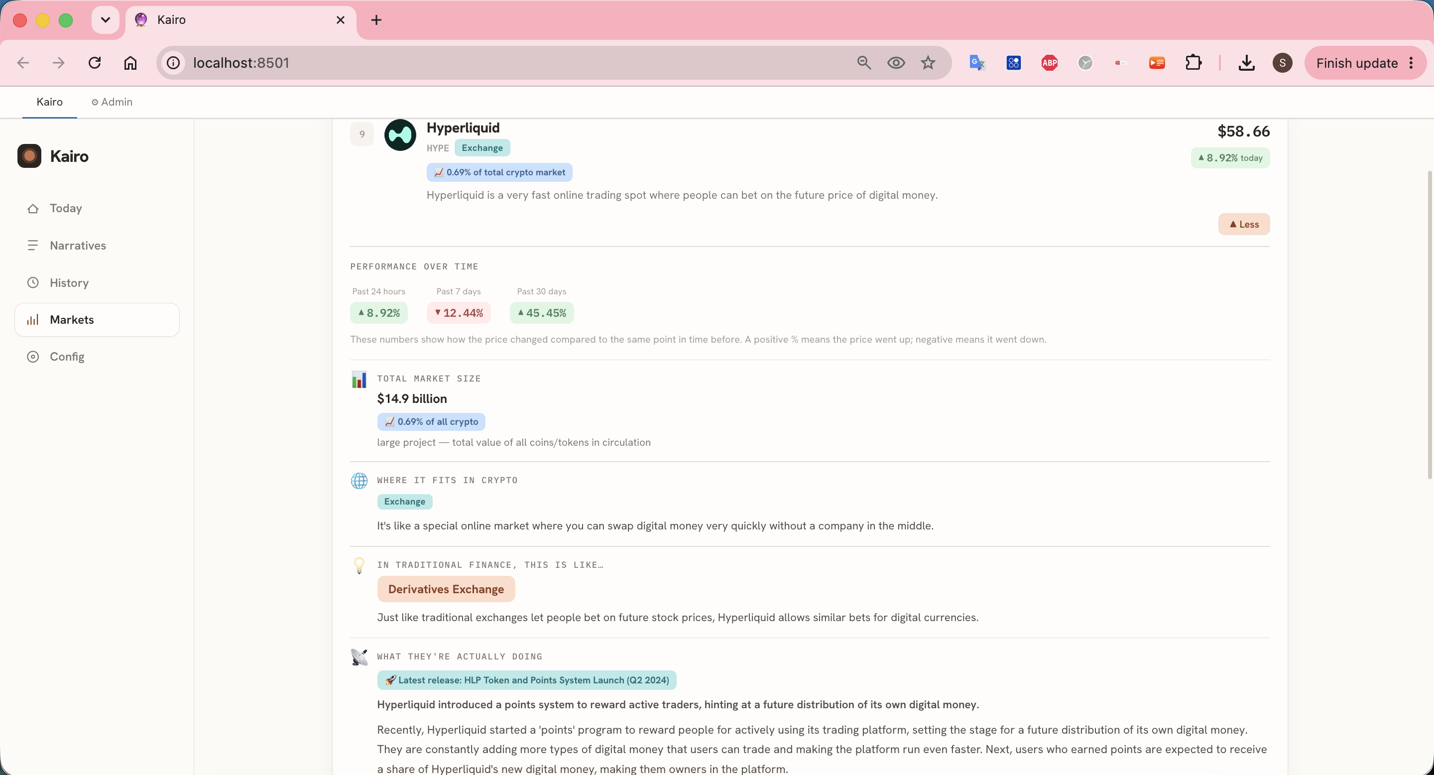Click the Kairo logo icon in sidebar
Image resolution: width=1434 pixels, height=775 pixels.
pyautogui.click(x=29, y=156)
